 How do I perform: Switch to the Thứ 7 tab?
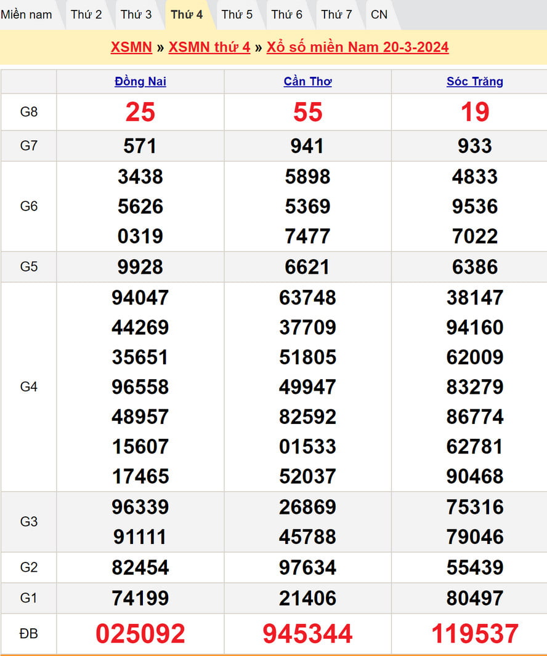pos(337,14)
